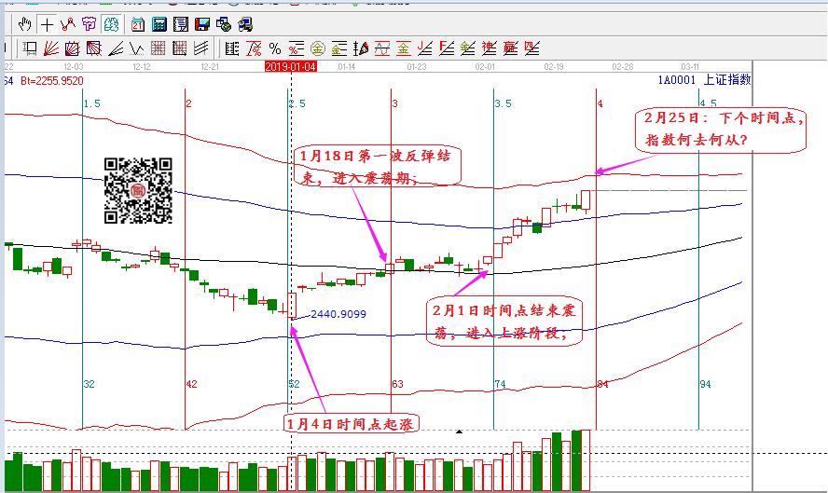Open the calendar icon showing 21

pyautogui.click(x=138, y=23)
